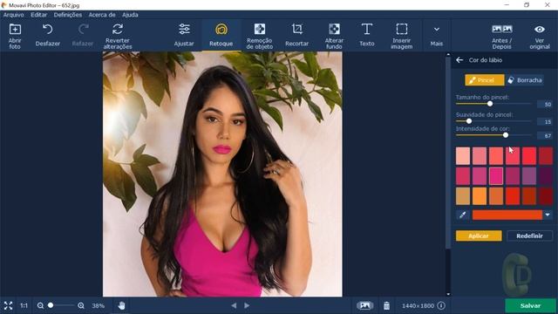The image size is (558, 314).
Task: Click panel scrollbar down arrow
Action: pos(448,294)
